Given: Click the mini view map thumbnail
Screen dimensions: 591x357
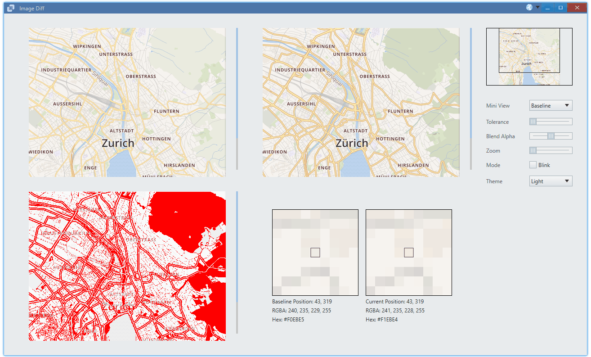Looking at the screenshot, I should pyautogui.click(x=529, y=57).
